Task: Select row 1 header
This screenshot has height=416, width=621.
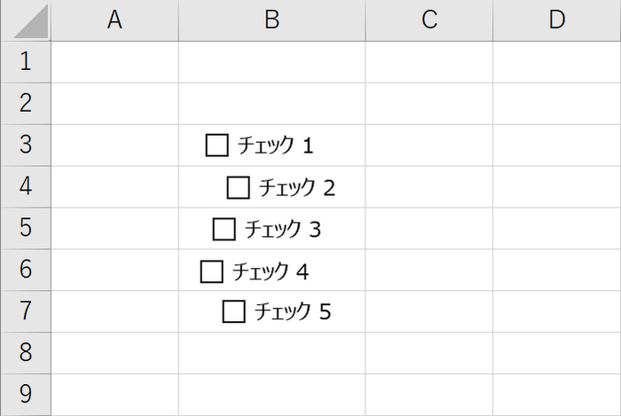Action: [26, 62]
